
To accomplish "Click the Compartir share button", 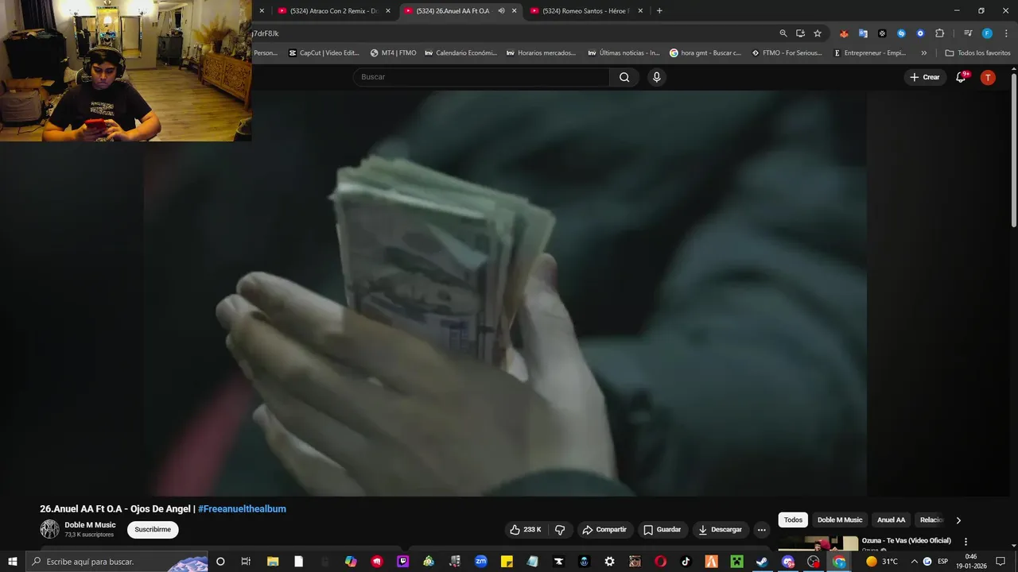I will pyautogui.click(x=604, y=530).
